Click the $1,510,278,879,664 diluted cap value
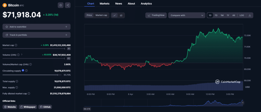 point(60,94)
